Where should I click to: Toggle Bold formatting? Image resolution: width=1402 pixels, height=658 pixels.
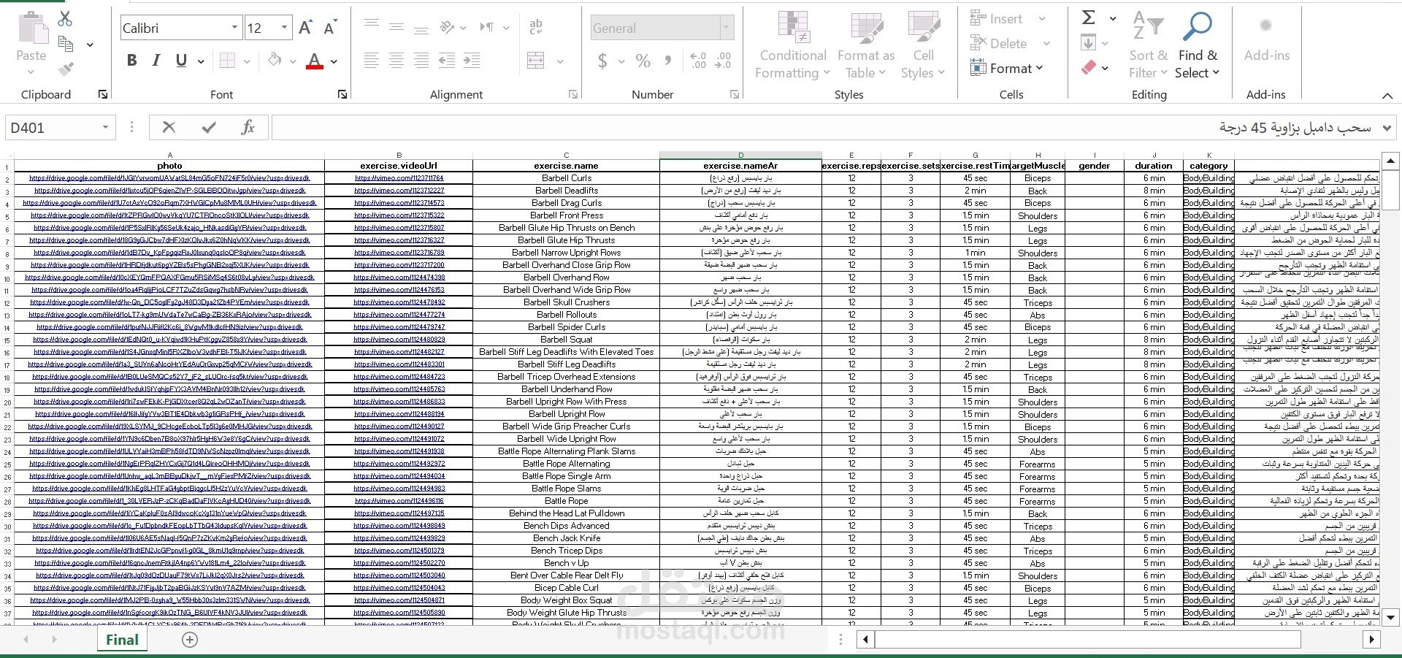click(x=131, y=61)
